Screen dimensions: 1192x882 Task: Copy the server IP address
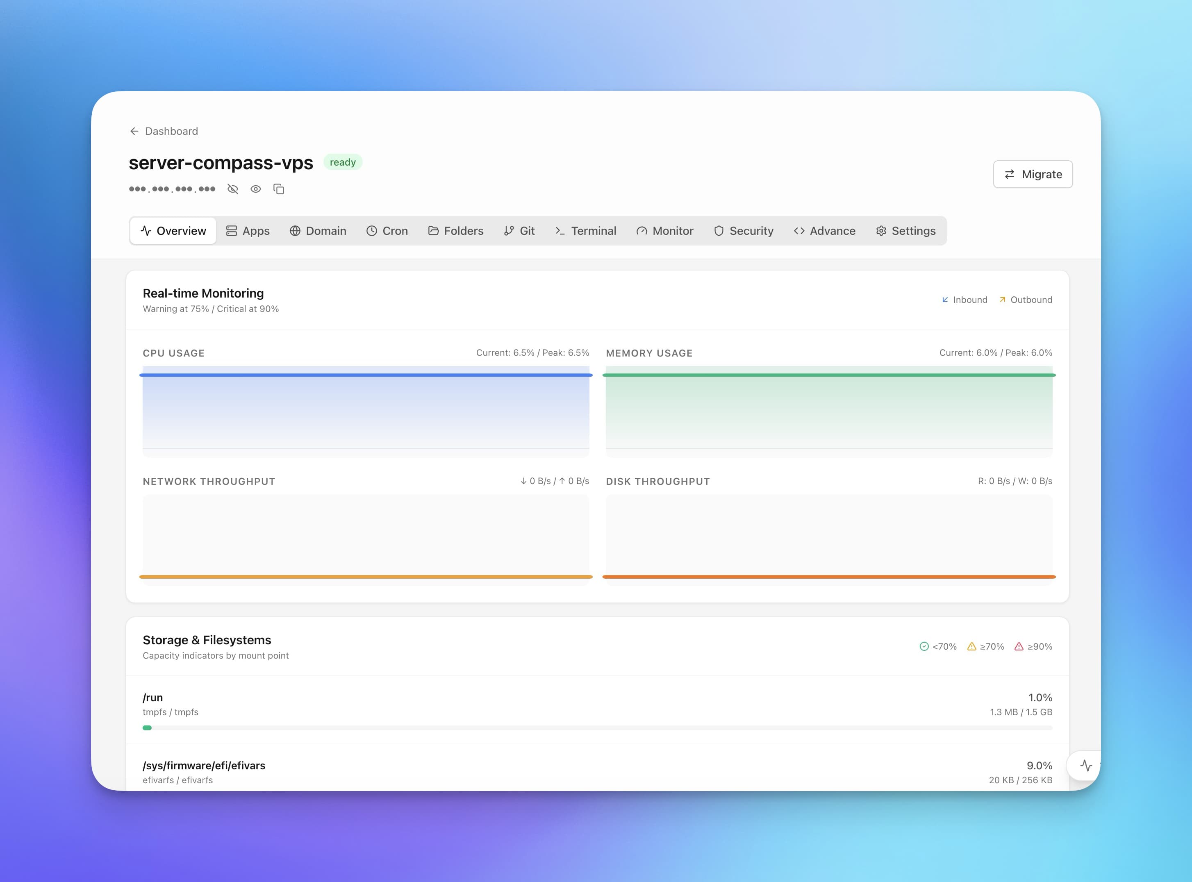point(279,189)
